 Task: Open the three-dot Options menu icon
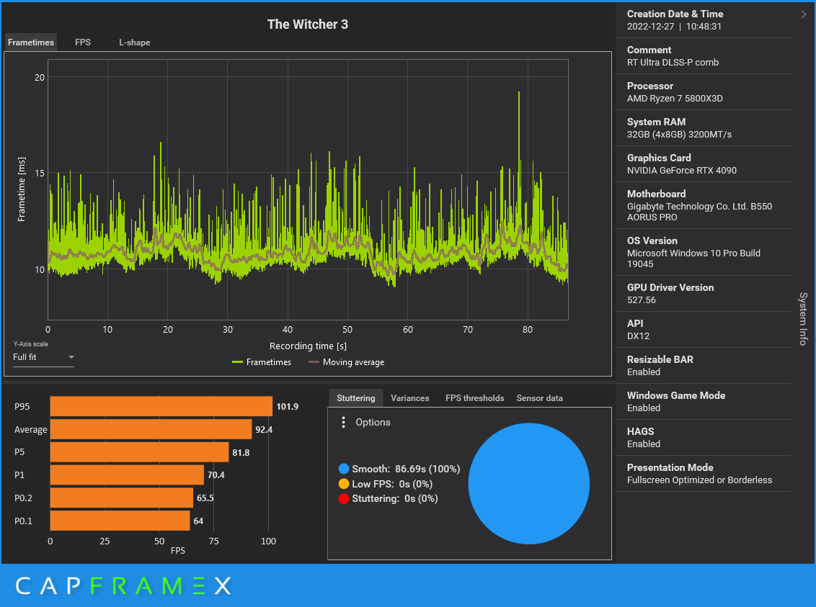343,422
